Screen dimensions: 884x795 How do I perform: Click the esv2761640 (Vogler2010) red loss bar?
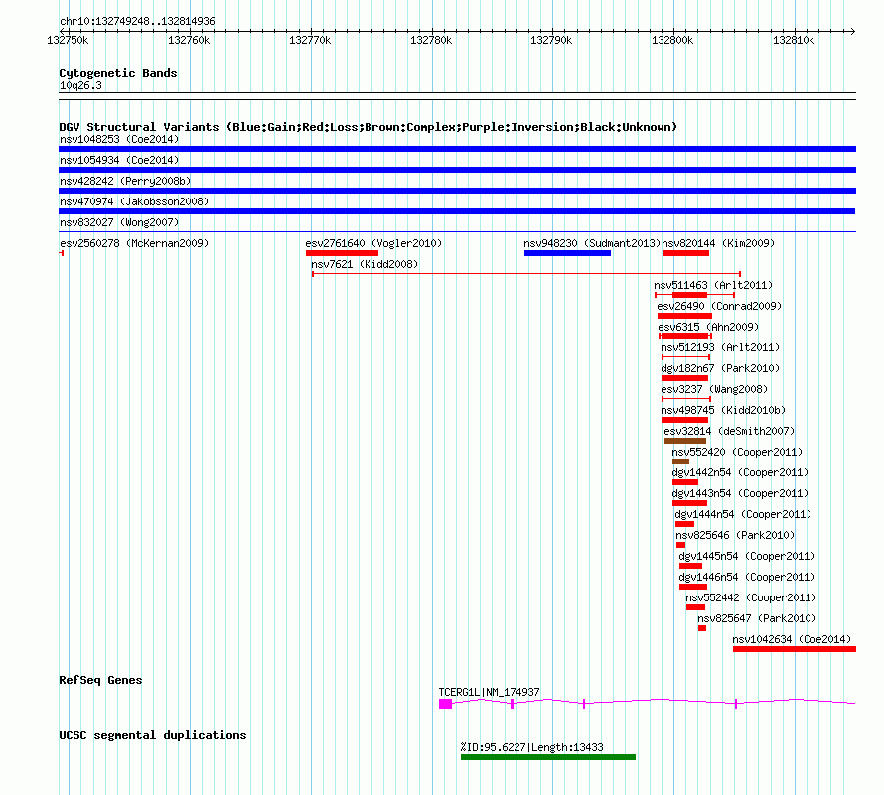point(343,253)
